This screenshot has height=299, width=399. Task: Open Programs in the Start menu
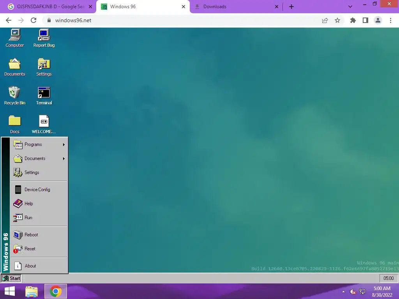(x=39, y=144)
